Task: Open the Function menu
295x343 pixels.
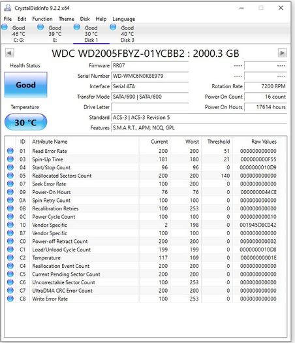Action: (x=42, y=19)
